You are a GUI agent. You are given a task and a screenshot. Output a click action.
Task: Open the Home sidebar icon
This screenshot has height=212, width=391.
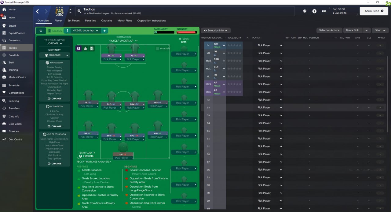click(x=4, y=9)
